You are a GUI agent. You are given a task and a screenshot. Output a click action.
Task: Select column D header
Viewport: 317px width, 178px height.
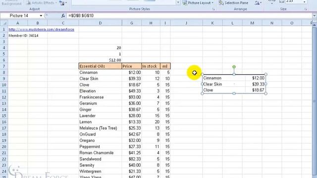pyautogui.click(x=100, y=23)
